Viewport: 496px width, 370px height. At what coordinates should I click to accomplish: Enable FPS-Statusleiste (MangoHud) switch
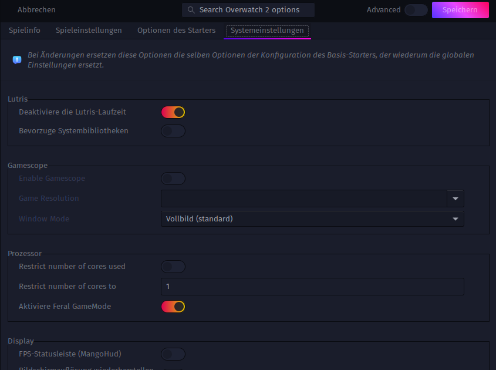click(x=173, y=354)
